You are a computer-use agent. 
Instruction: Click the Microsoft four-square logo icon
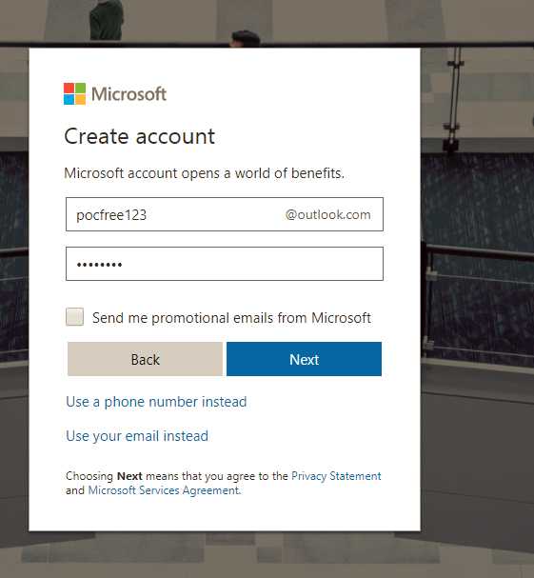[74, 93]
